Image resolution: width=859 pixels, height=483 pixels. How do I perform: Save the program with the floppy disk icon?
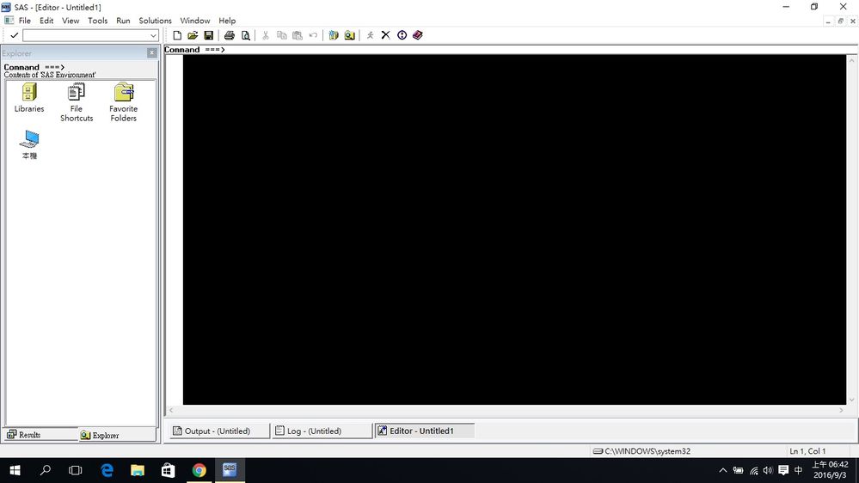coord(209,35)
